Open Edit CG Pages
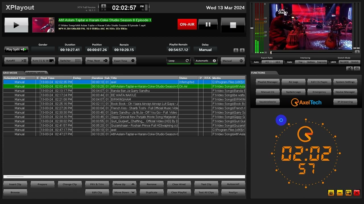Image resolution: width=364 pixels, height=204 pixels. click(319, 82)
